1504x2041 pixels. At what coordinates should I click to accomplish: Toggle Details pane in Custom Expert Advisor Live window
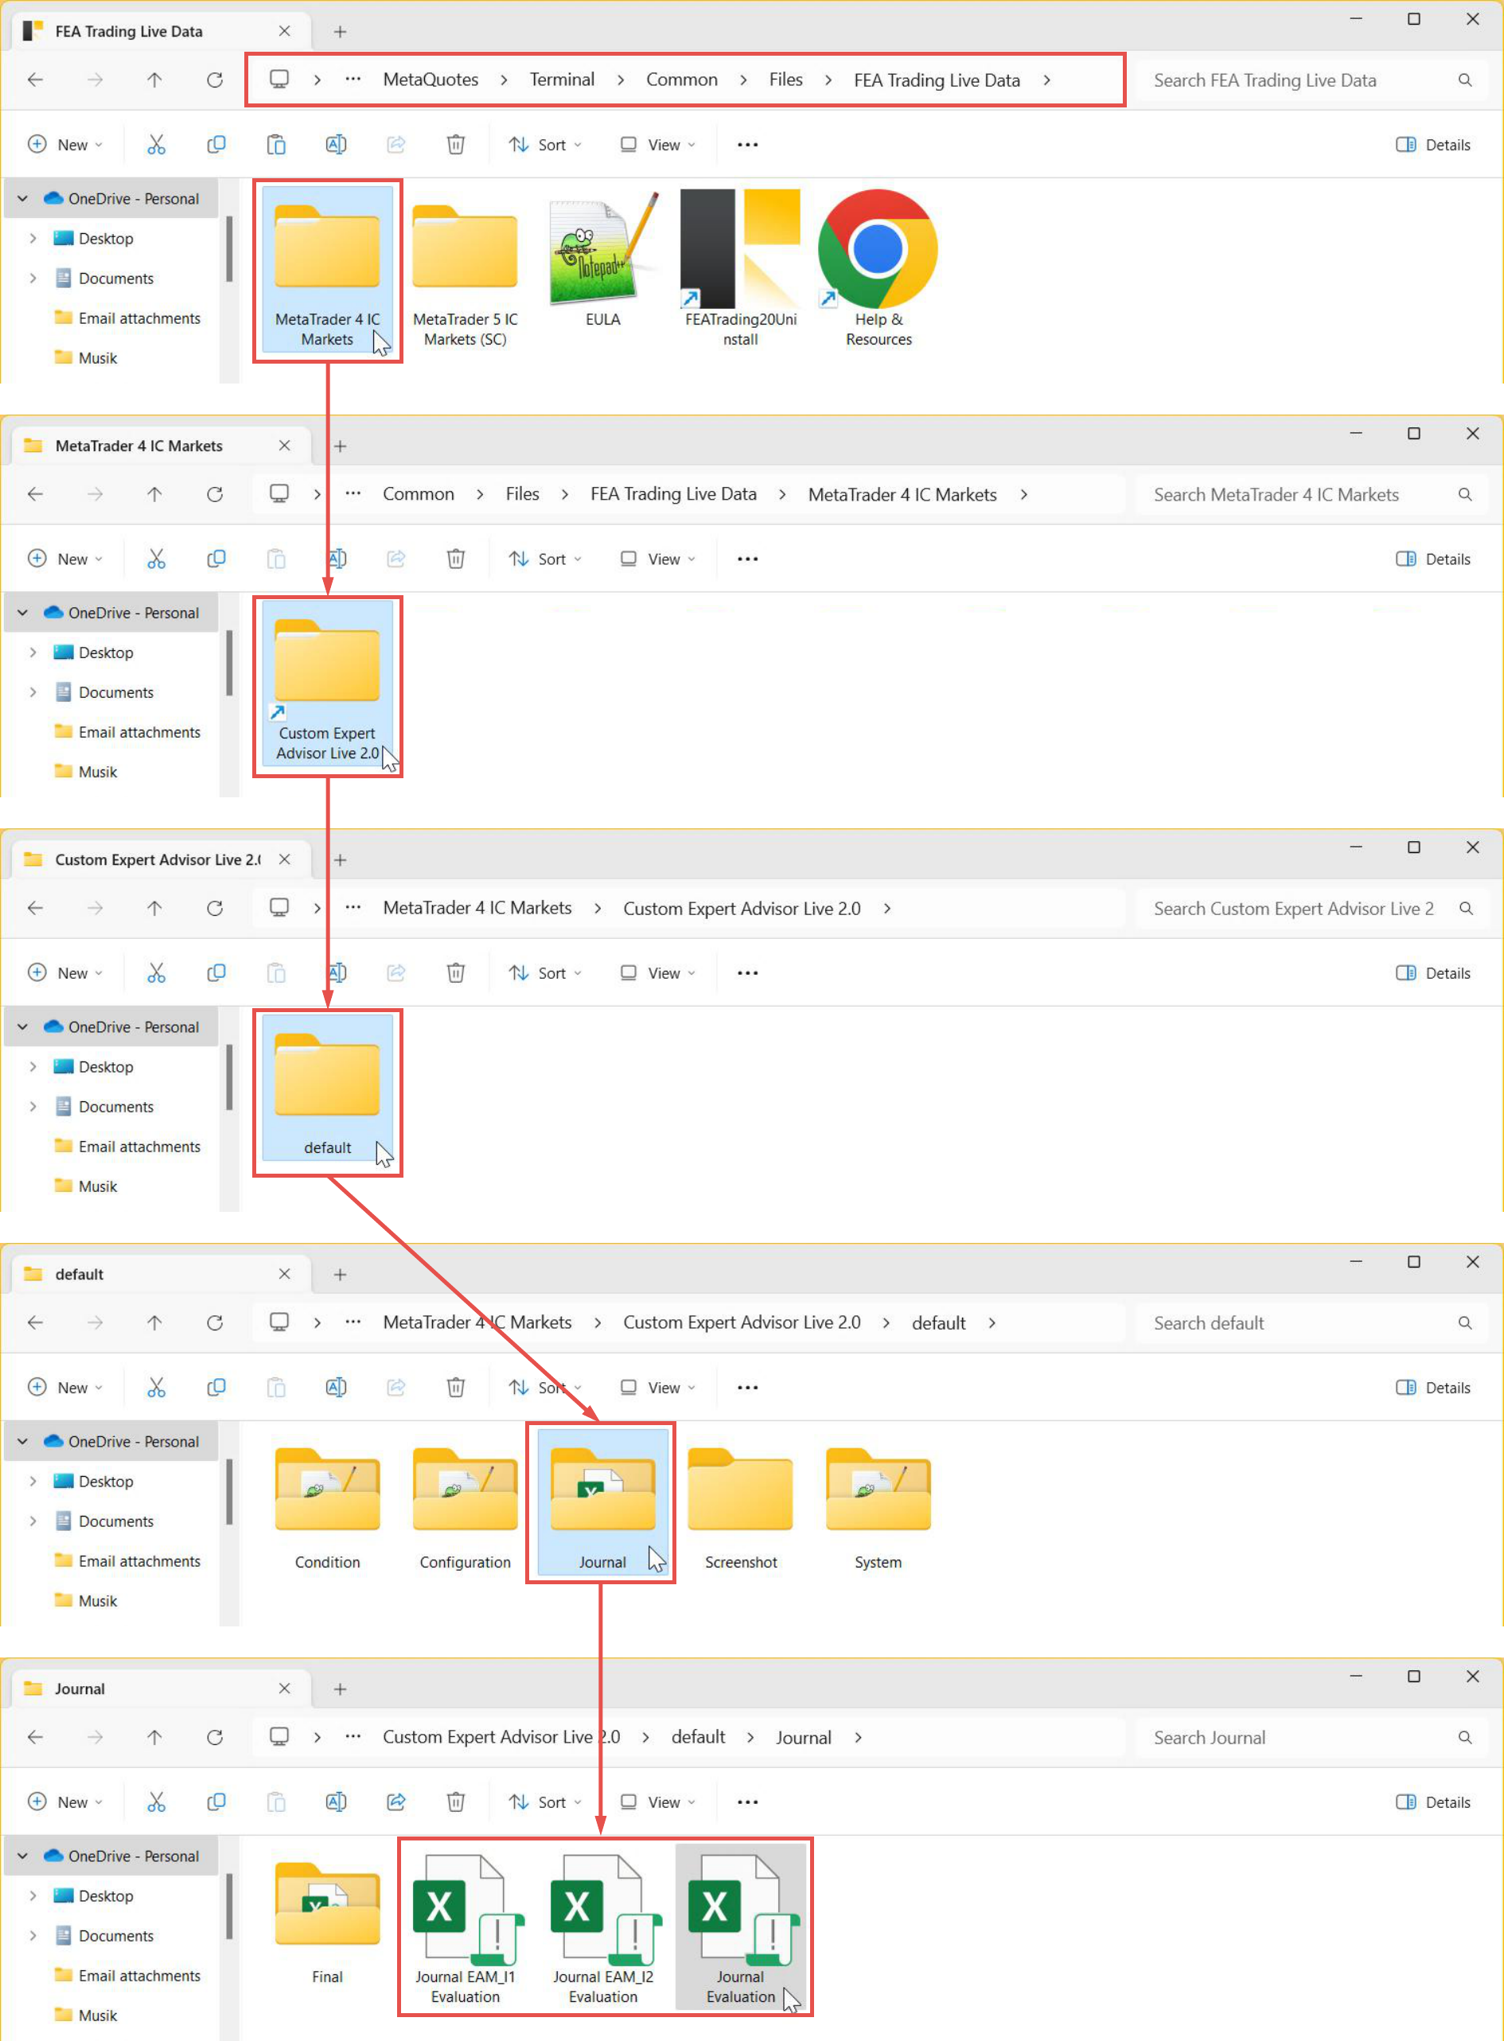[x=1433, y=973]
